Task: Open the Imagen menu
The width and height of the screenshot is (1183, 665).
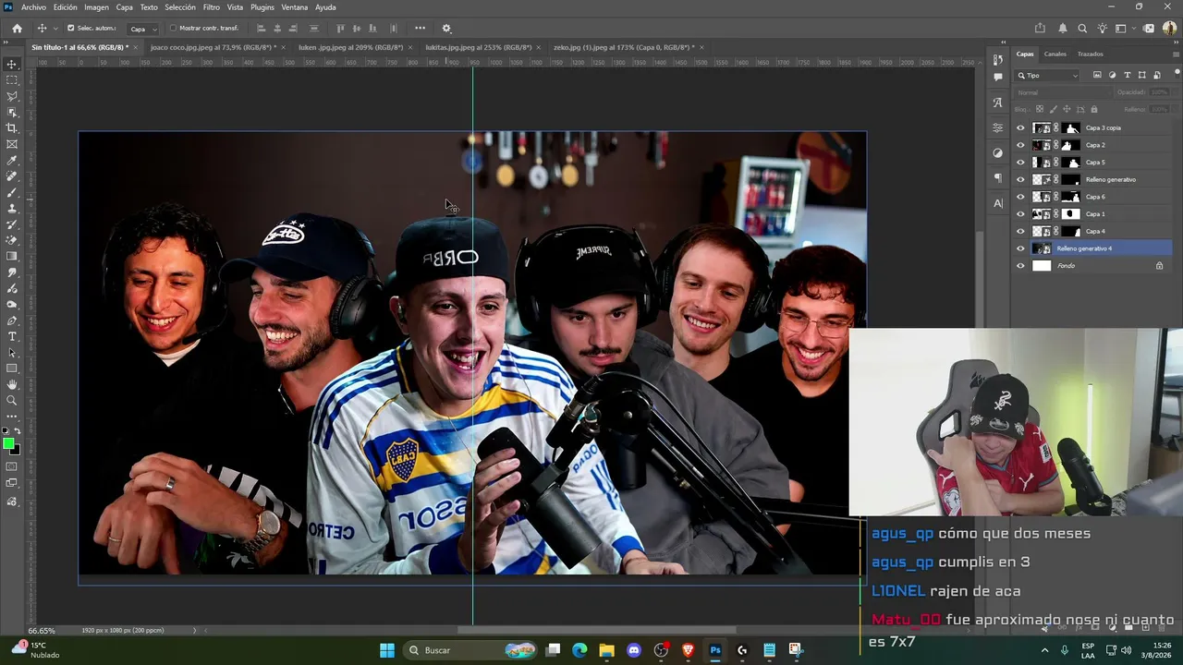Action: (96, 7)
